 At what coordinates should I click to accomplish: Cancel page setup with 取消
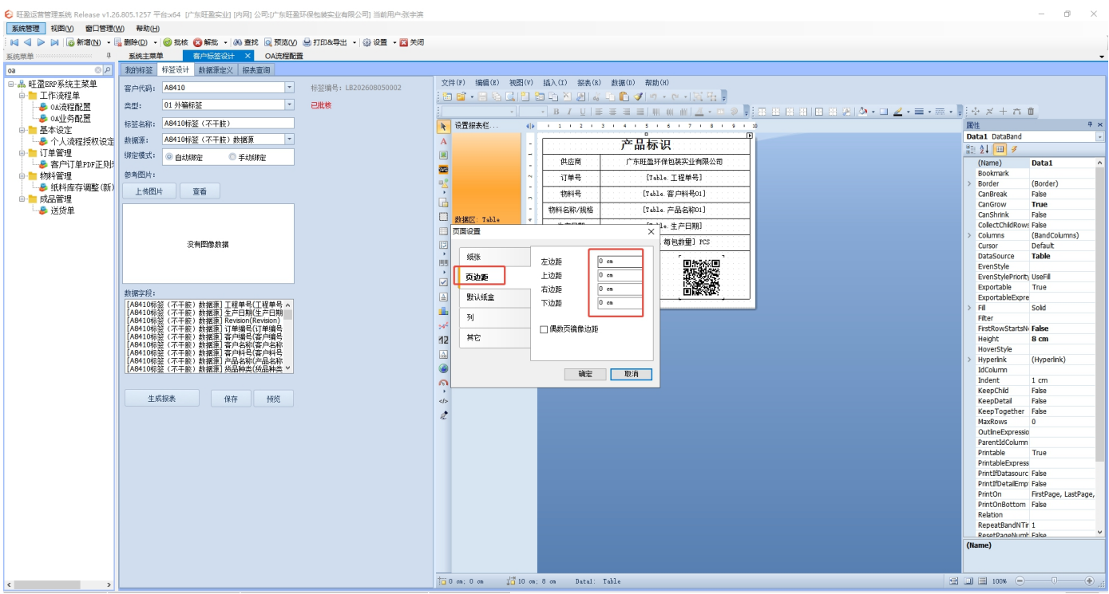(x=631, y=374)
